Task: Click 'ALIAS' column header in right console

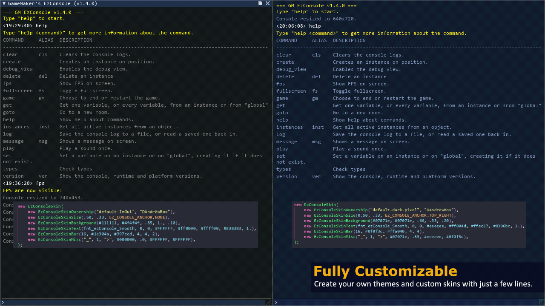Action: (x=319, y=40)
